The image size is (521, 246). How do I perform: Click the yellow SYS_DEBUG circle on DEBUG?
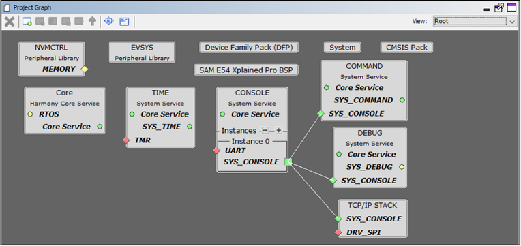pos(402,167)
